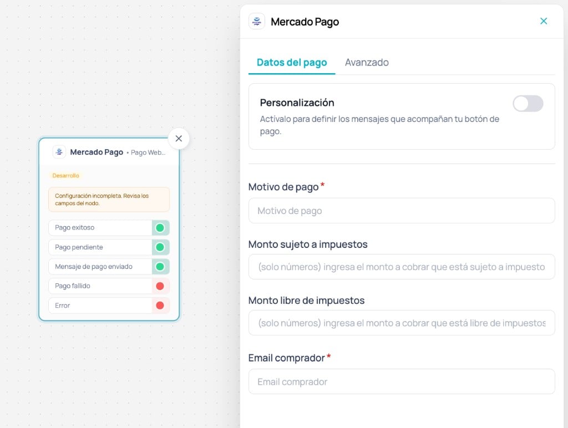568x428 pixels.
Task: Click the Mensaje de pago enviado green connector
Action: 160,267
